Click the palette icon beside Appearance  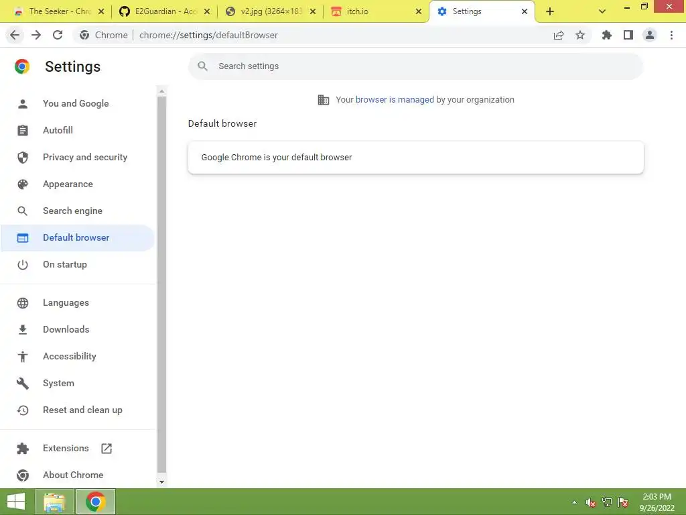click(23, 184)
